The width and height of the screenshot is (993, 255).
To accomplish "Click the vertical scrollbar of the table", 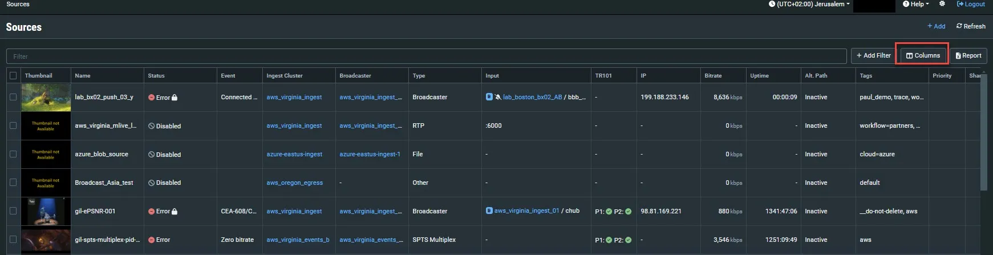I will coord(984,131).
